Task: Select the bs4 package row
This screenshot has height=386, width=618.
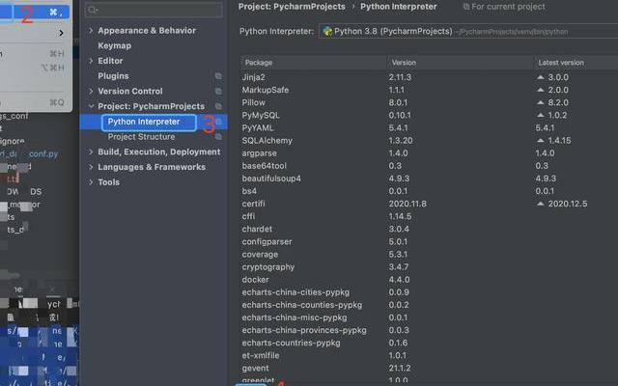Action: point(429,191)
